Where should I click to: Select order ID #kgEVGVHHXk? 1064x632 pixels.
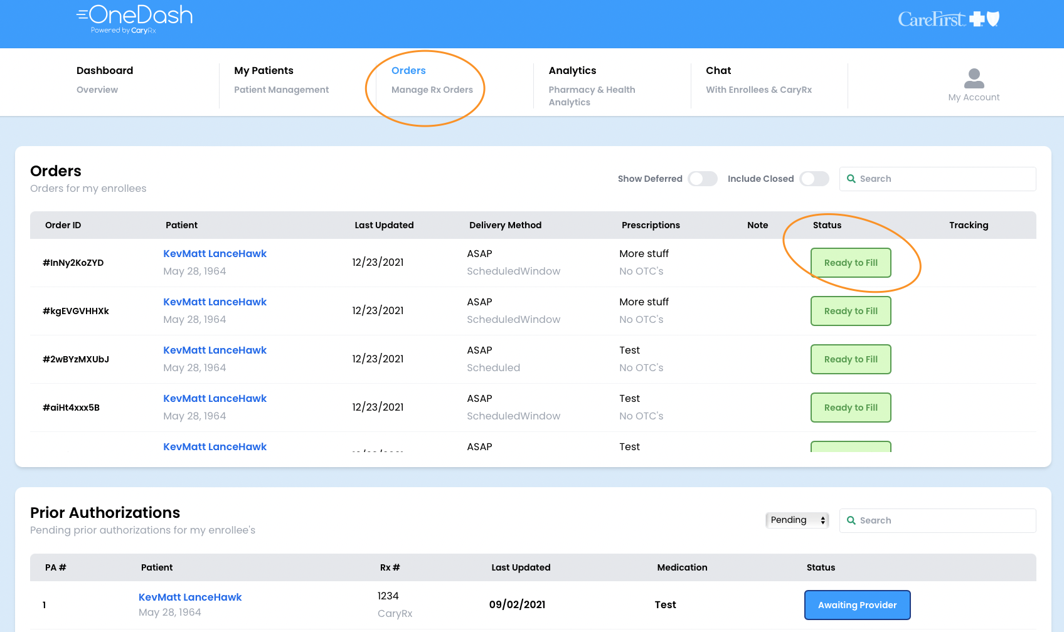tap(76, 311)
